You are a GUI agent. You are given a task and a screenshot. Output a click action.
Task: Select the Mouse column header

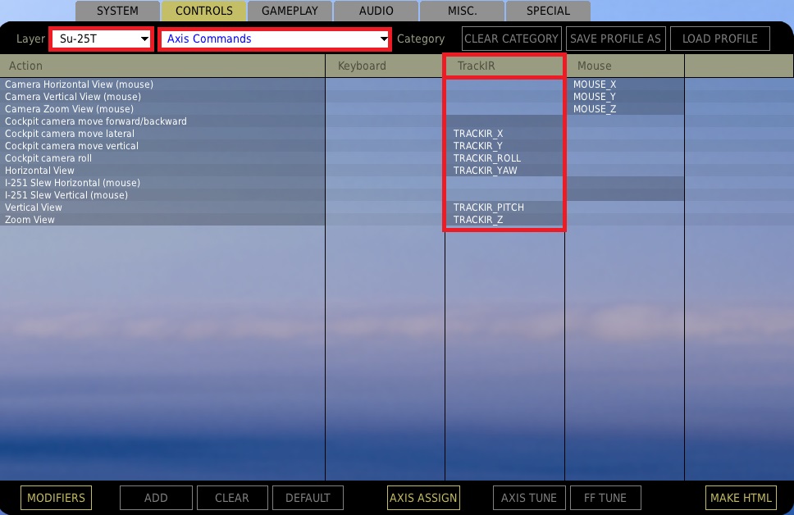(x=625, y=66)
